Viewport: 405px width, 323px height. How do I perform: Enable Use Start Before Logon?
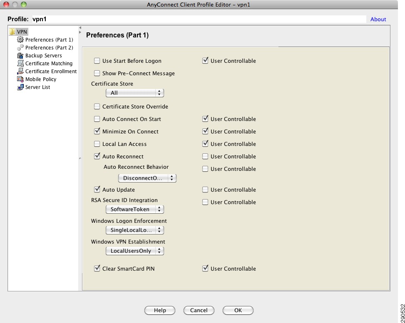97,61
